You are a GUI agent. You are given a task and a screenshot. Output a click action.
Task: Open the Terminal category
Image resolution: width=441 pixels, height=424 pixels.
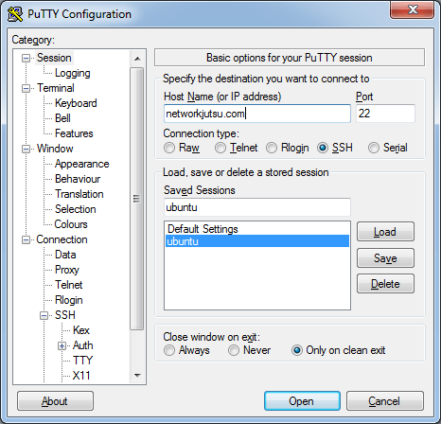(56, 88)
